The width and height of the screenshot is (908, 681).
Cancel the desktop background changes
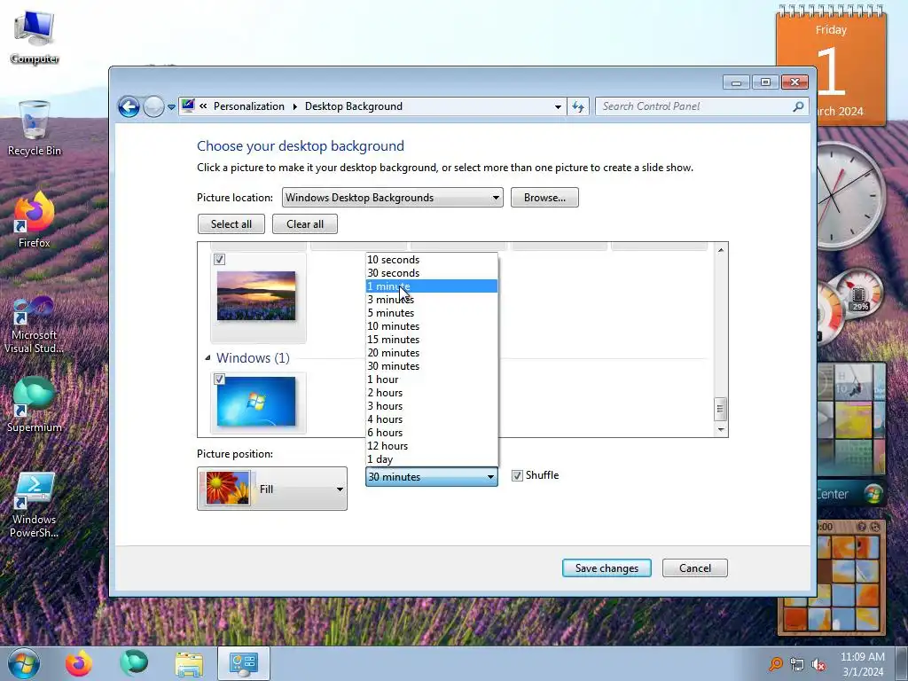point(695,568)
